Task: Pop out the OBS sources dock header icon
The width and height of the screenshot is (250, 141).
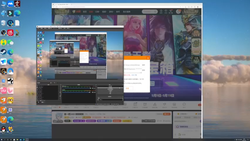Action: [x=61, y=85]
